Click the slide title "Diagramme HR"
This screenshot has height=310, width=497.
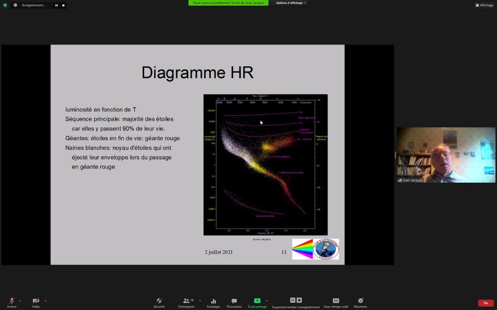[198, 73]
